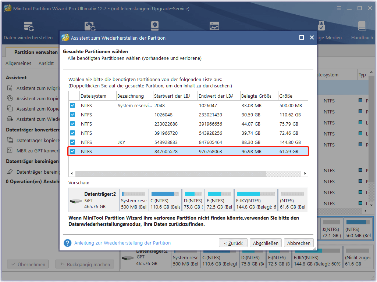Toggle checkbox for JKY partition row
The image size is (377, 282).
[72, 142]
